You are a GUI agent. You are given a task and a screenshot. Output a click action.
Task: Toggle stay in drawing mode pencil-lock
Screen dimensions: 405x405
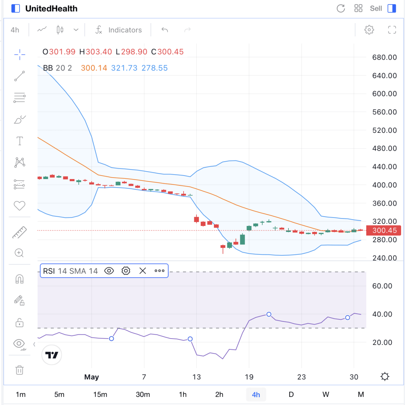click(x=20, y=301)
